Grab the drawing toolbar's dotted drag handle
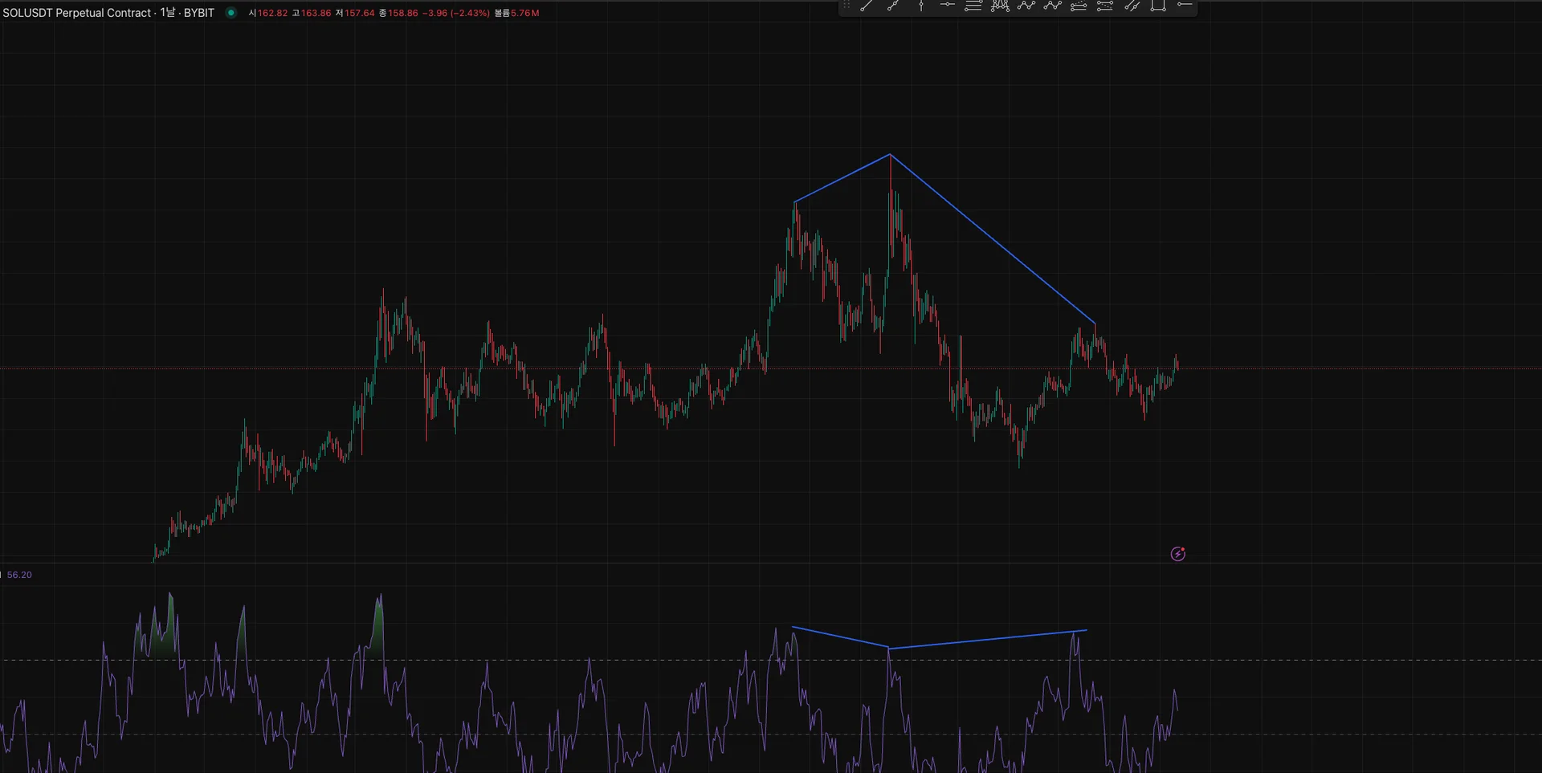 point(846,5)
